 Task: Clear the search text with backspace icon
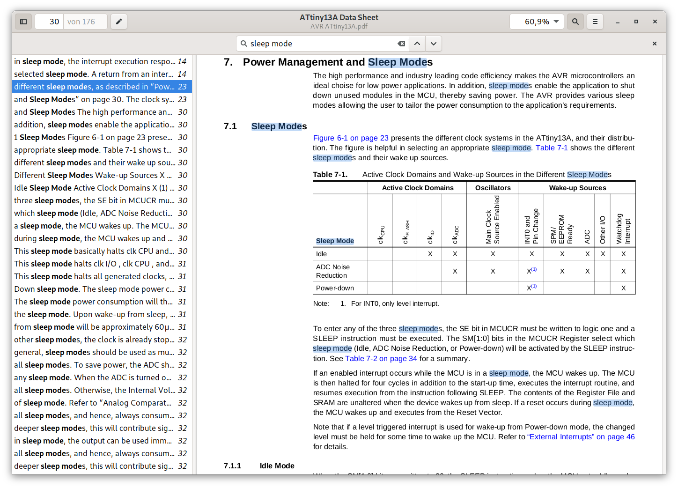click(x=401, y=44)
